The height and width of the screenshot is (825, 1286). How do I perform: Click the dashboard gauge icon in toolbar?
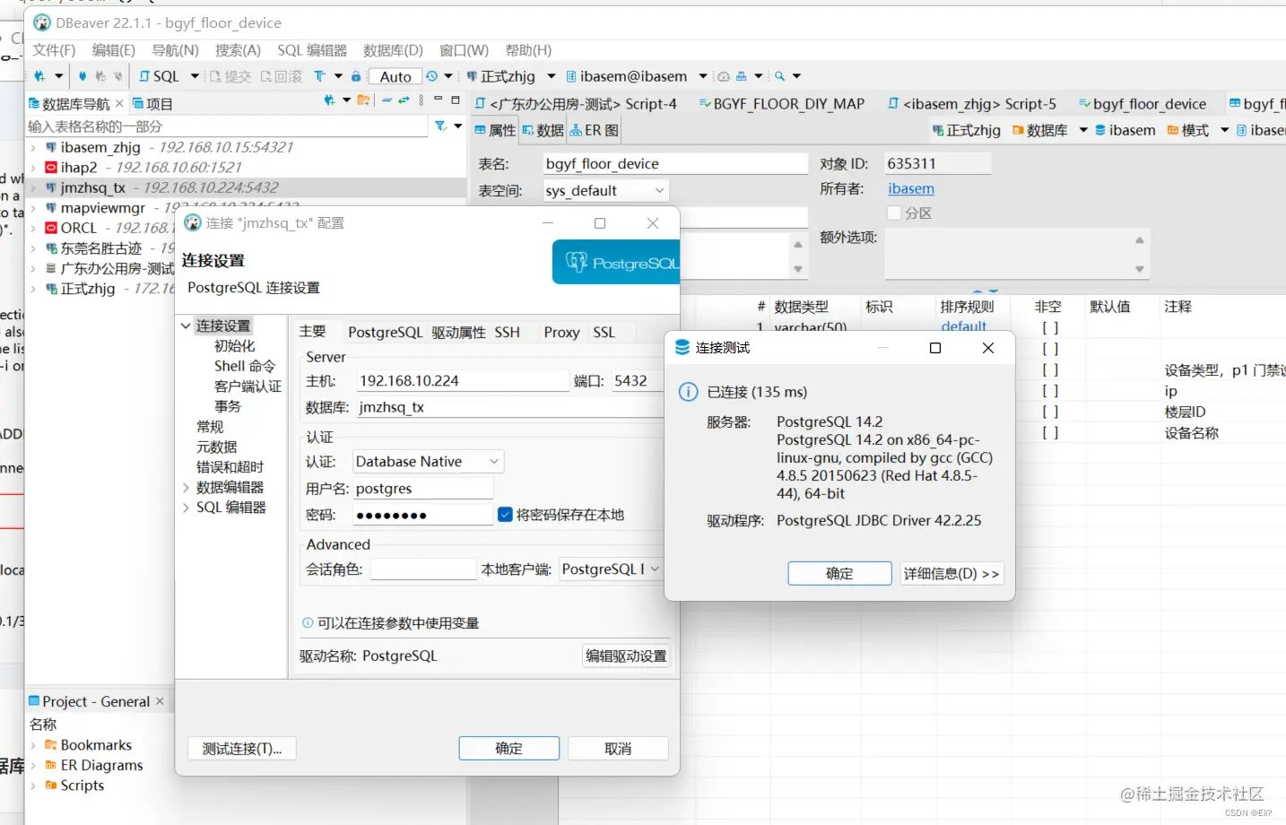coord(724,76)
